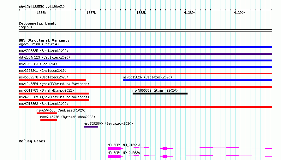Click the blue bar of nsv6512826
Screen dimensions: 281x160
[x=198, y=80]
